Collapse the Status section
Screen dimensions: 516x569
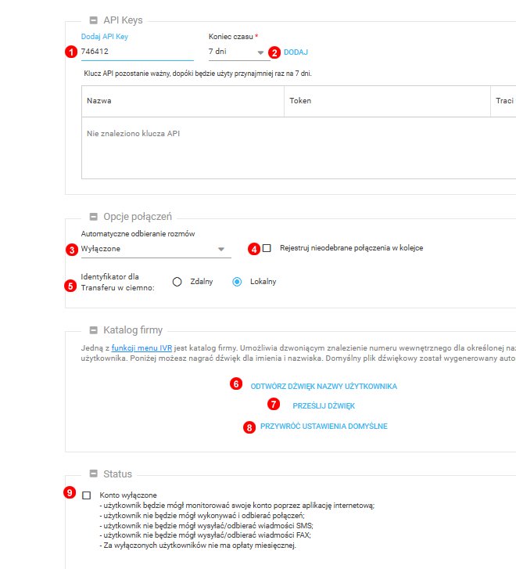pos(93,474)
